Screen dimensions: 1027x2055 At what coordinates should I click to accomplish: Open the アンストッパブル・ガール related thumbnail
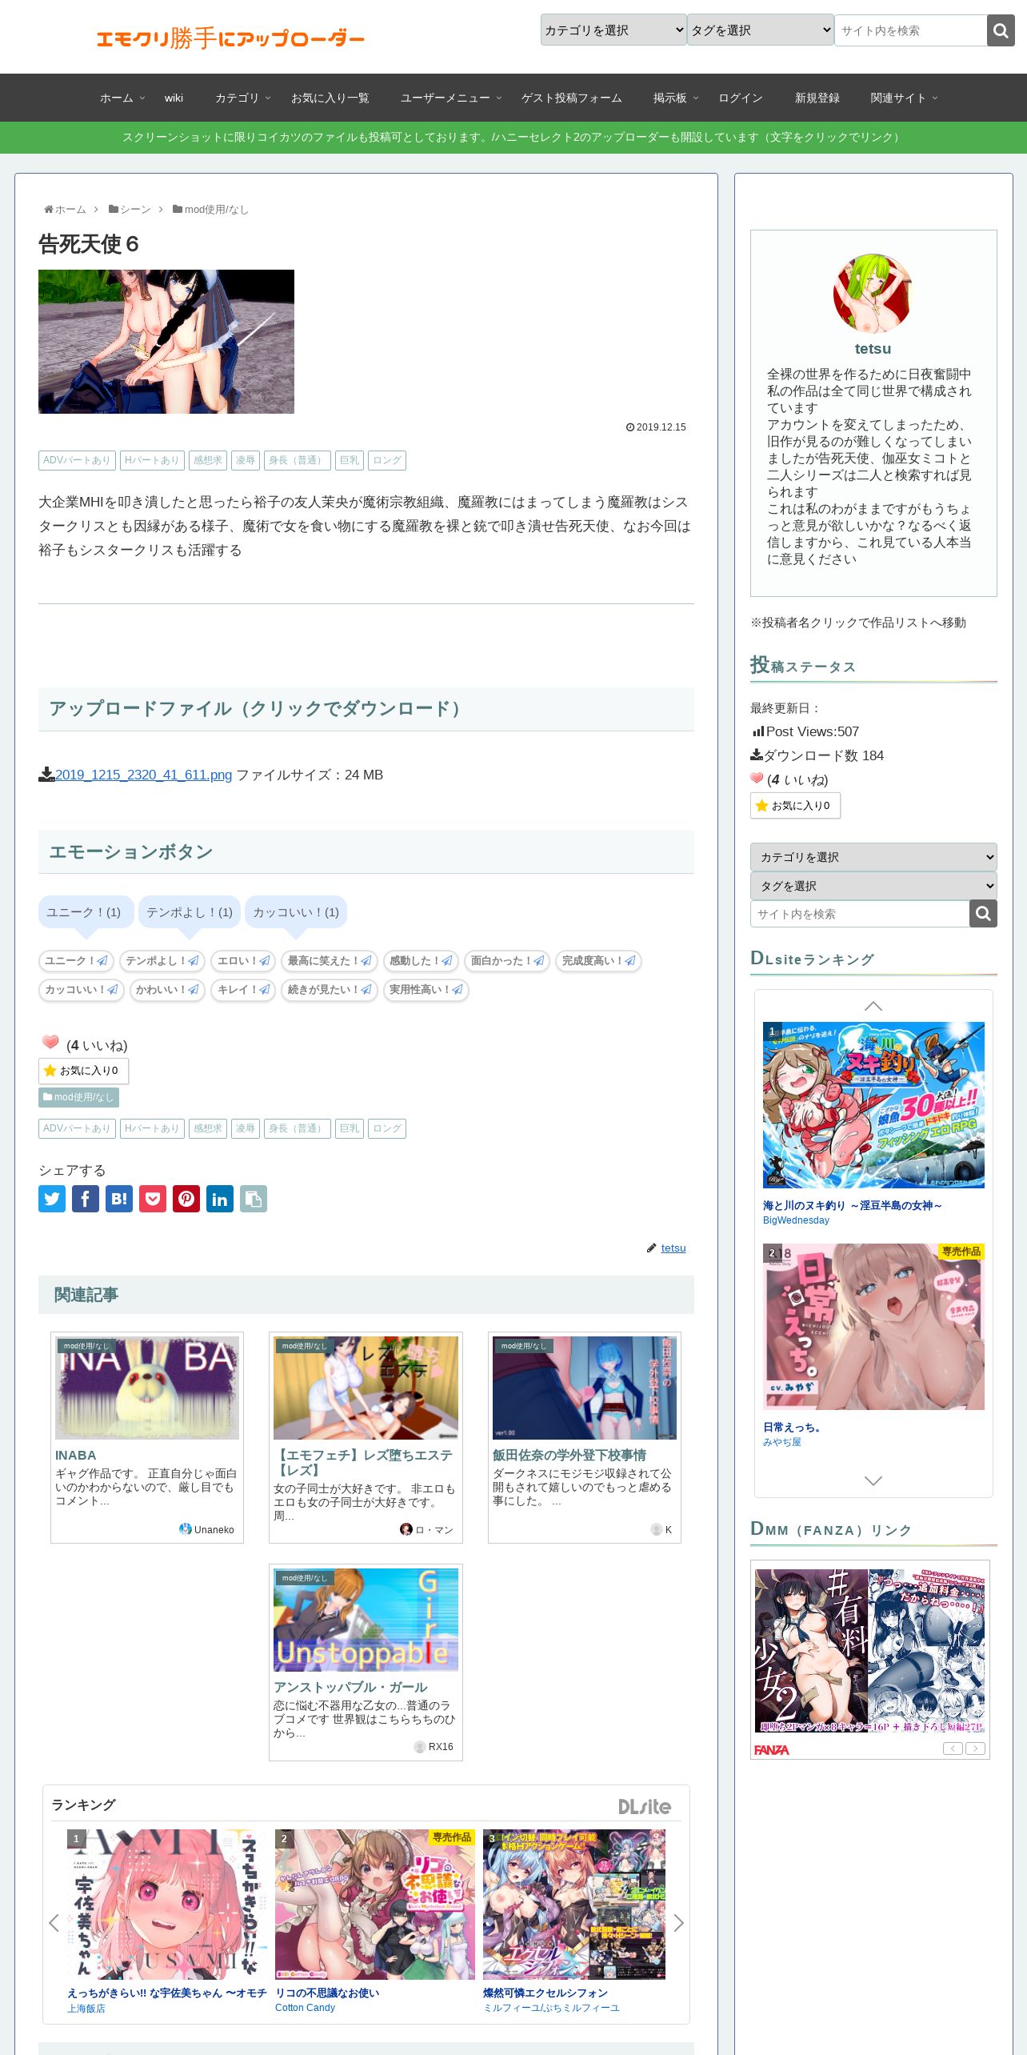pos(366,1620)
